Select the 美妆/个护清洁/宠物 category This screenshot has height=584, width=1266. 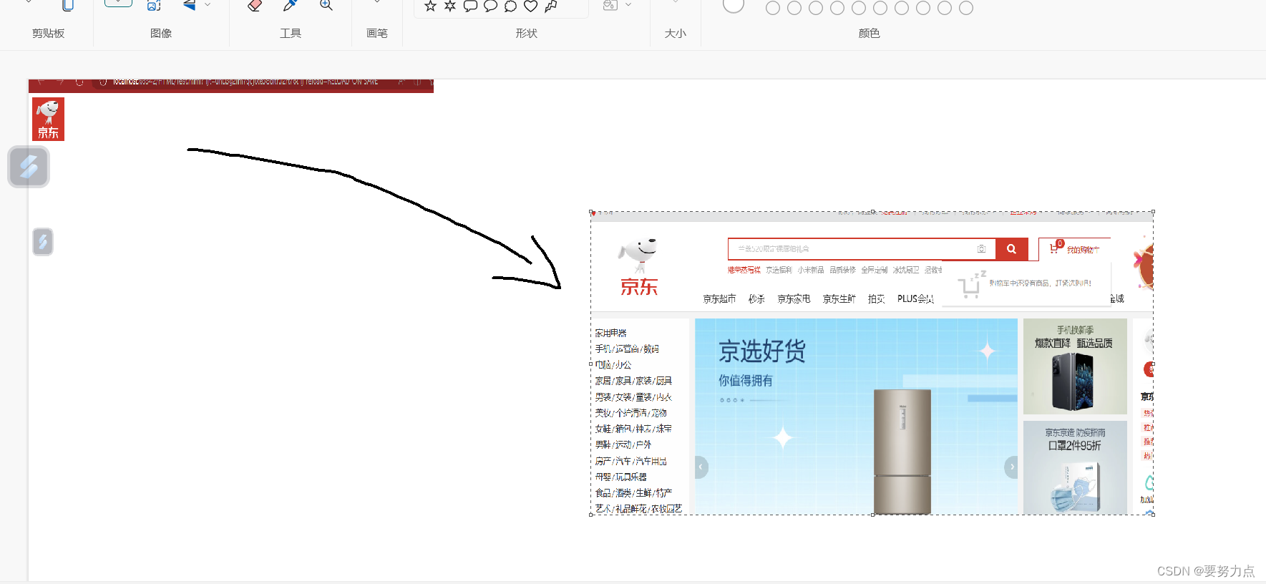tap(630, 413)
